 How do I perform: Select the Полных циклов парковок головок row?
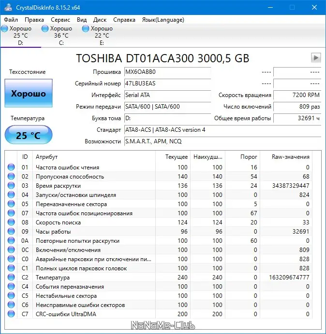pyautogui.click(x=159, y=268)
